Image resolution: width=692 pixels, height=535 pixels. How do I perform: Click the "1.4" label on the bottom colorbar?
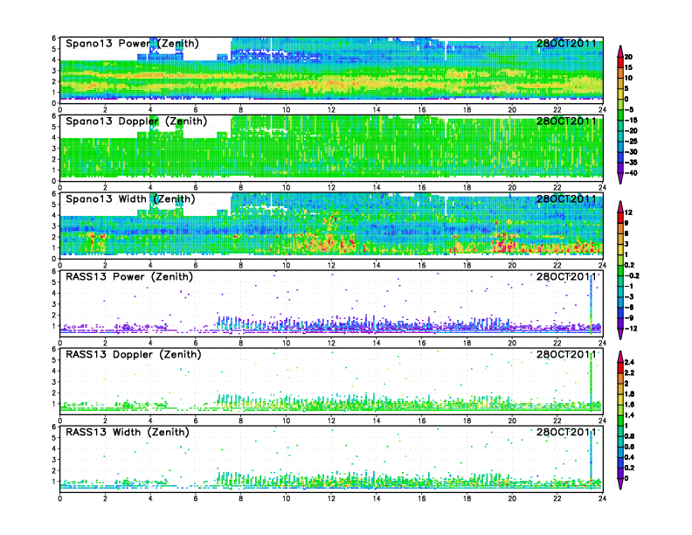click(629, 415)
